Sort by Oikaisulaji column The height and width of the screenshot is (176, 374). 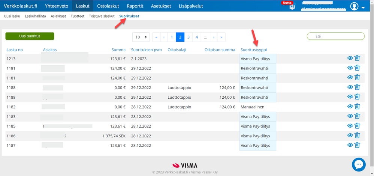tap(177, 50)
